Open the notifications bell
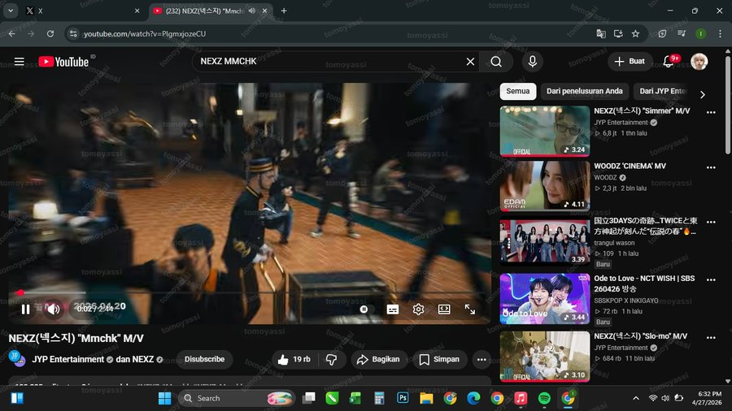 (669, 62)
